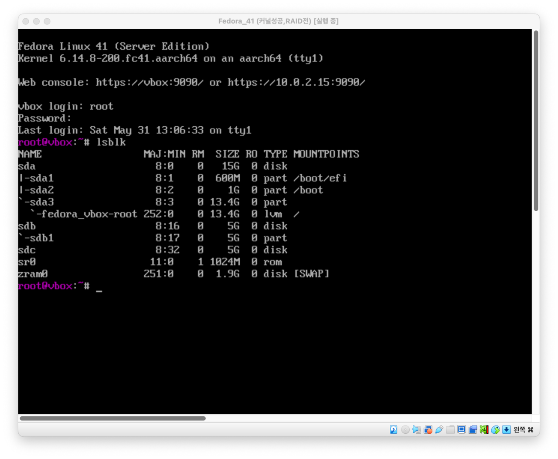Image resolution: width=558 pixels, height=459 pixels.
Task: Click the hard disk activity indicator icon
Action: (393, 430)
